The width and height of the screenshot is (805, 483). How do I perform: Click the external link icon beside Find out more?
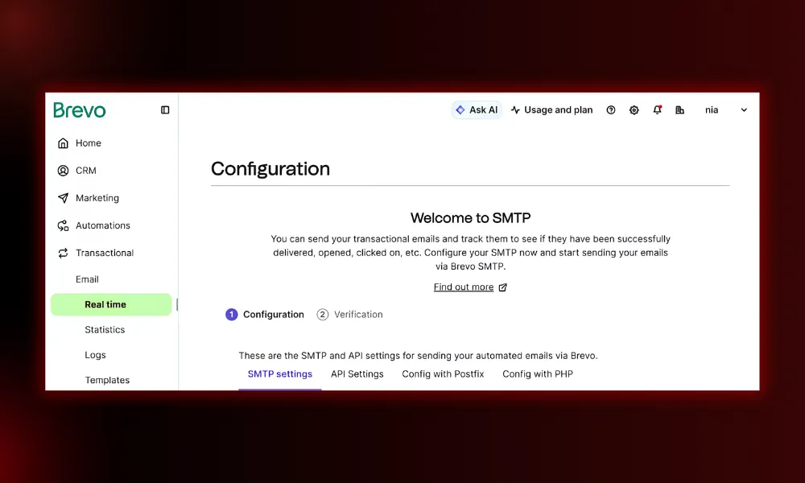coord(503,287)
